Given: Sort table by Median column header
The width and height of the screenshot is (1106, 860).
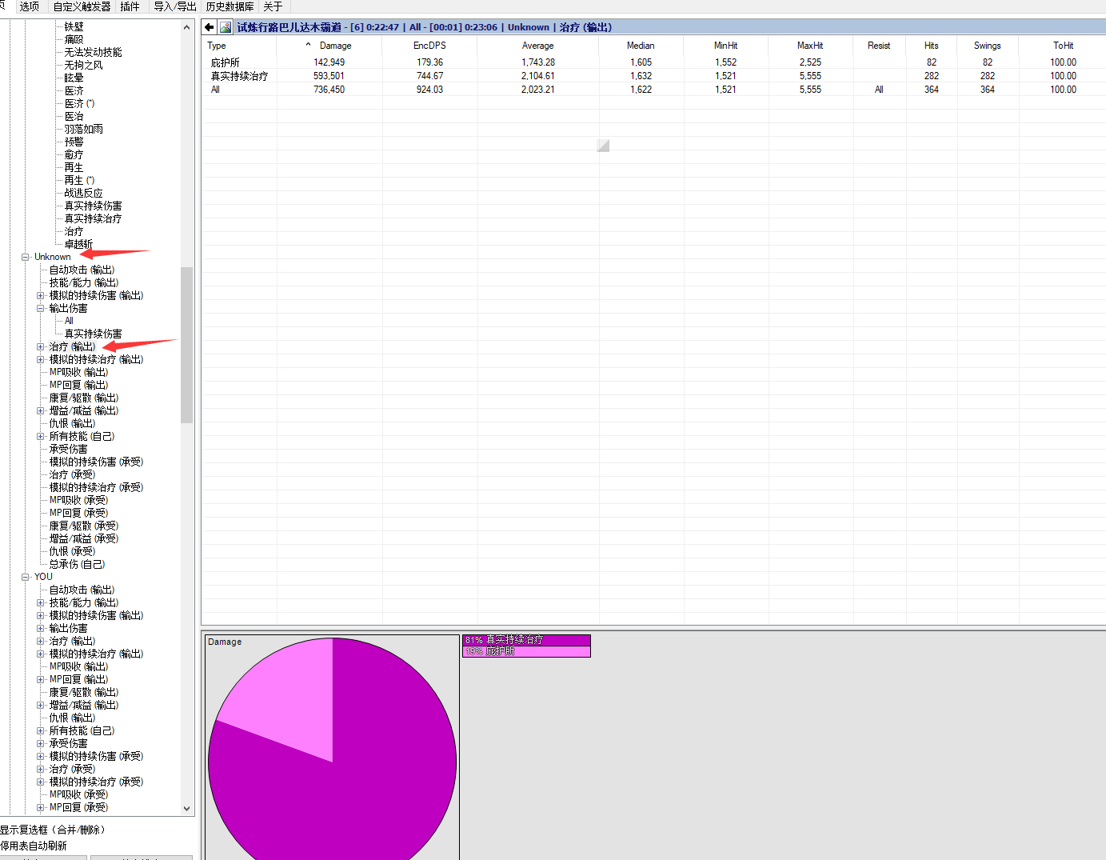Looking at the screenshot, I should click(x=641, y=46).
